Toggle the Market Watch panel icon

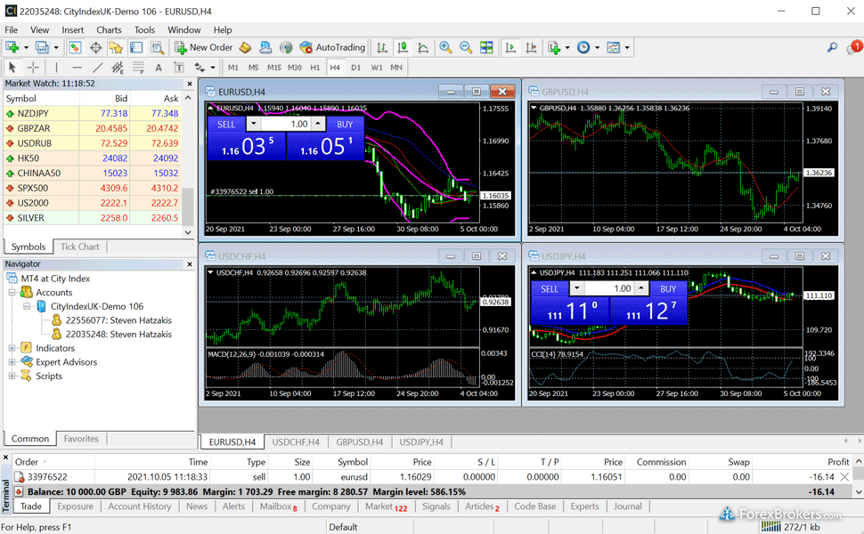click(x=76, y=47)
